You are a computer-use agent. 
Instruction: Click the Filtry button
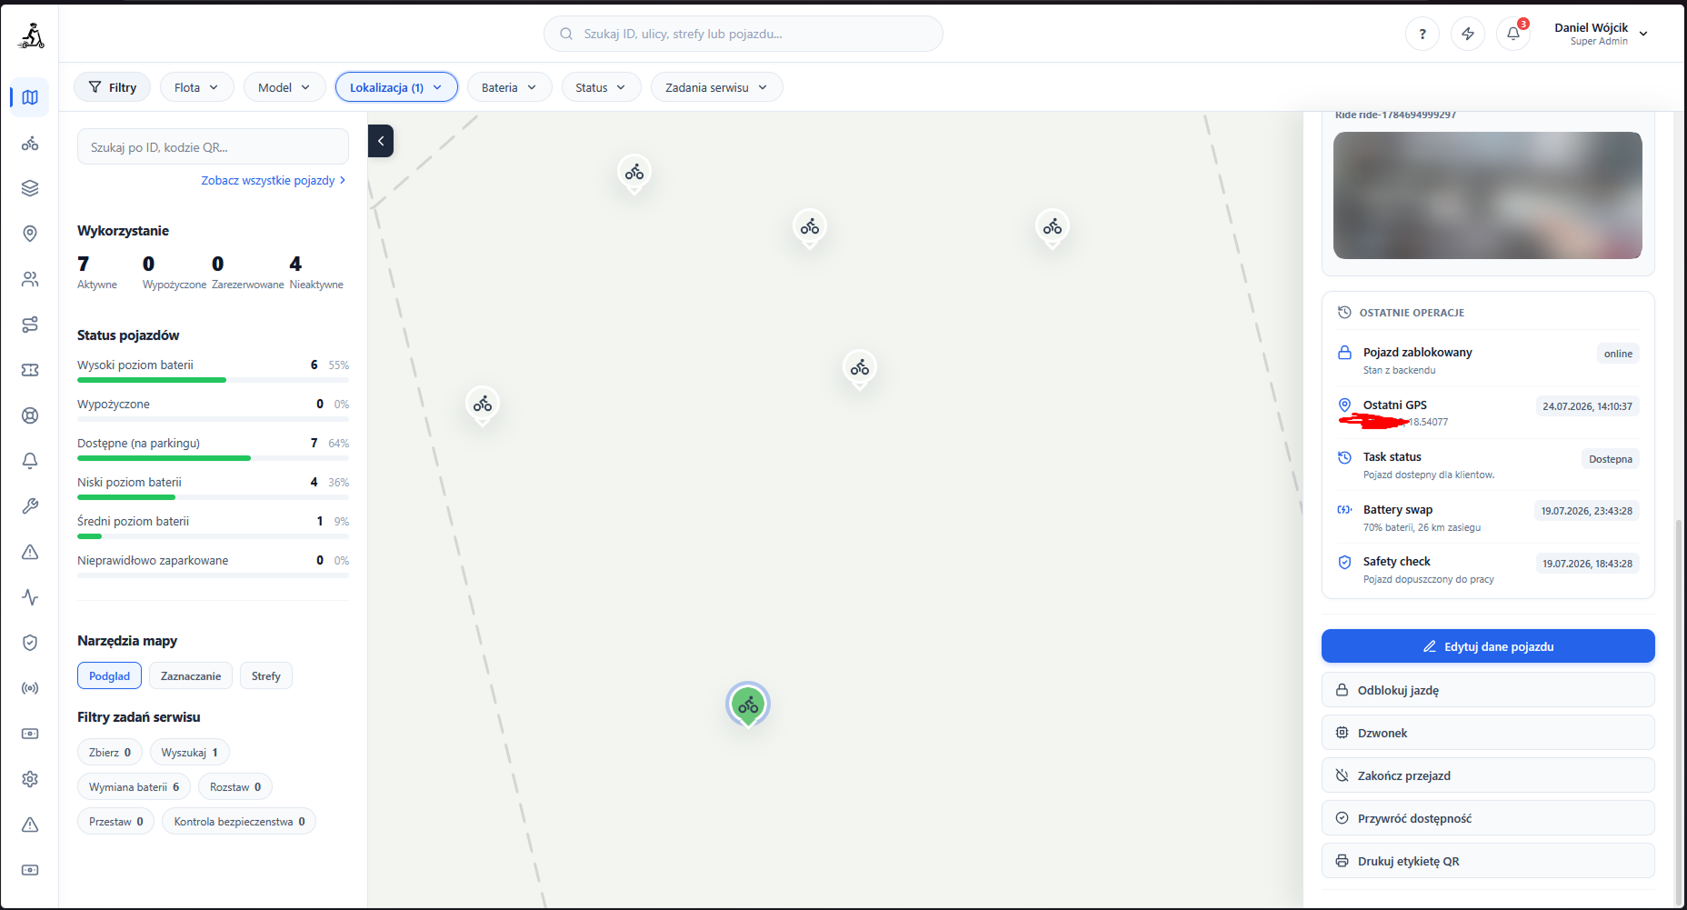(113, 87)
